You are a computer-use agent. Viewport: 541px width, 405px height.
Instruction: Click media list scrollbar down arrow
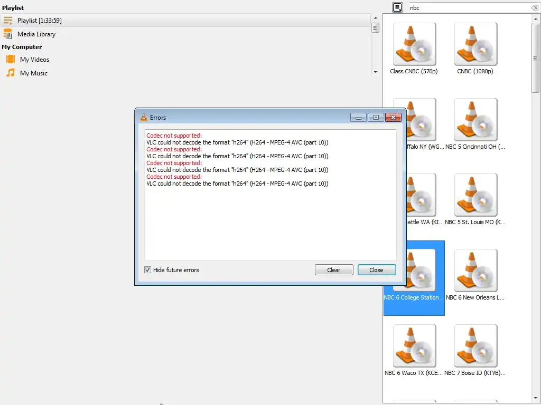tap(536, 399)
